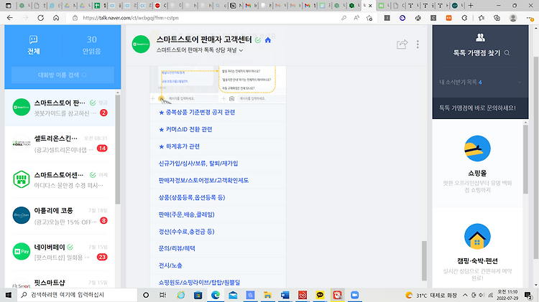
Task: Open browser profile avatar icon
Action: click(x=513, y=18)
